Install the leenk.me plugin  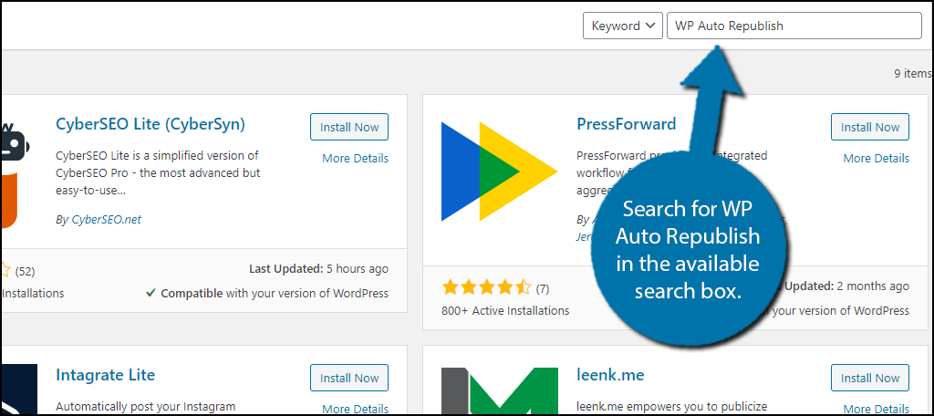(869, 378)
